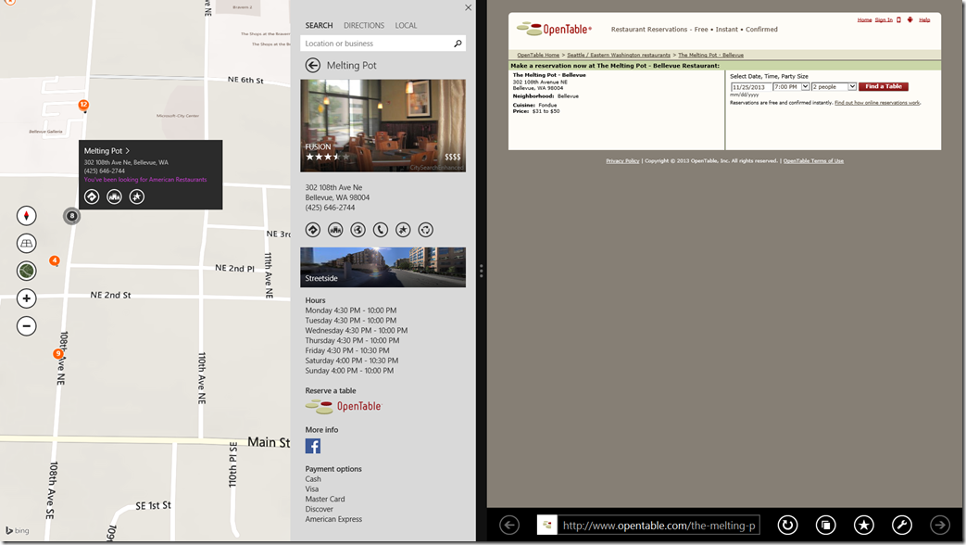Viewport: 966px width, 545px height.
Task: Refresh the OpenTable page in the browser
Action: (787, 526)
